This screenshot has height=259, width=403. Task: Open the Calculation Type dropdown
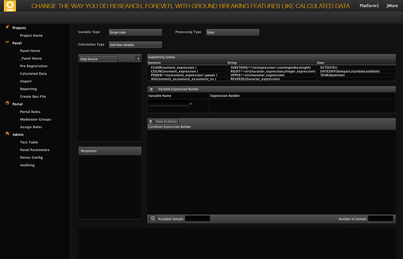[x=135, y=45]
